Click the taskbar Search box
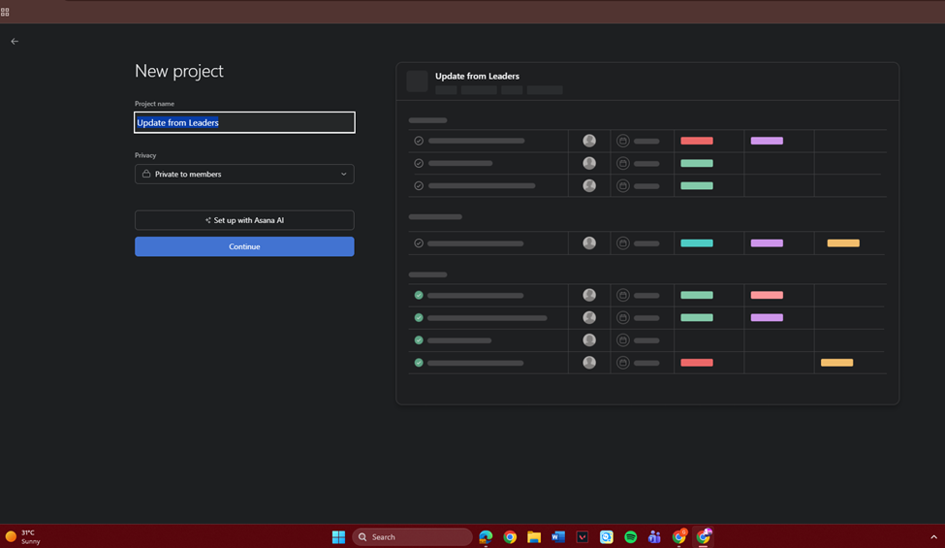Screen dimensions: 945x548 (412, 536)
